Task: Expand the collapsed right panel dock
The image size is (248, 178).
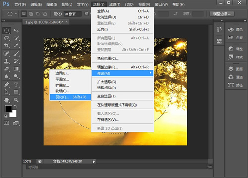Action: pyautogui.click(x=222, y=21)
